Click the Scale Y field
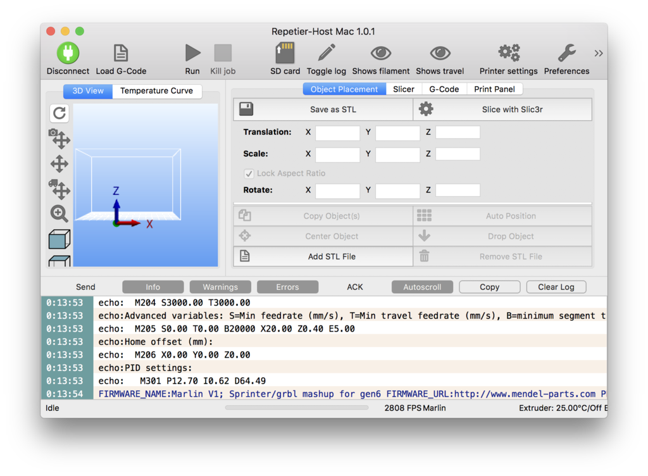This screenshot has width=648, height=476. click(397, 154)
